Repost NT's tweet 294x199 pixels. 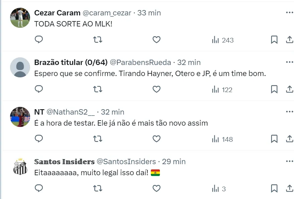click(97, 139)
